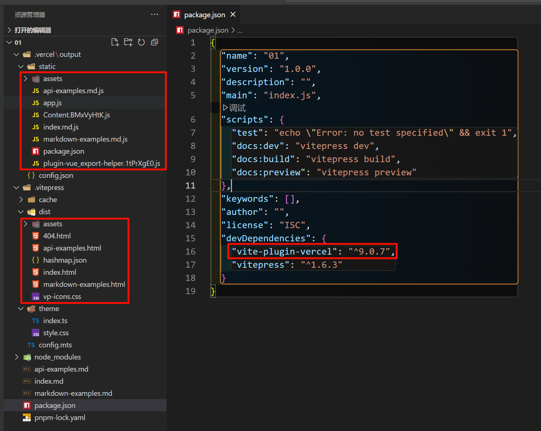
Task: Open the pnpm-lock.yaml file
Action: point(59,417)
